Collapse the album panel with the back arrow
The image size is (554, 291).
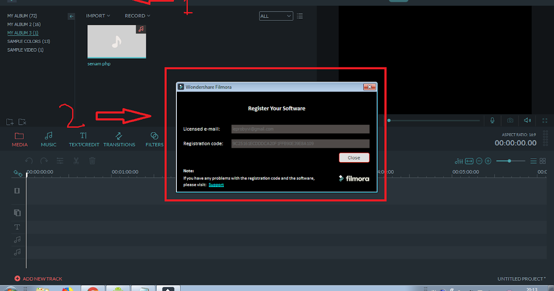tap(71, 16)
